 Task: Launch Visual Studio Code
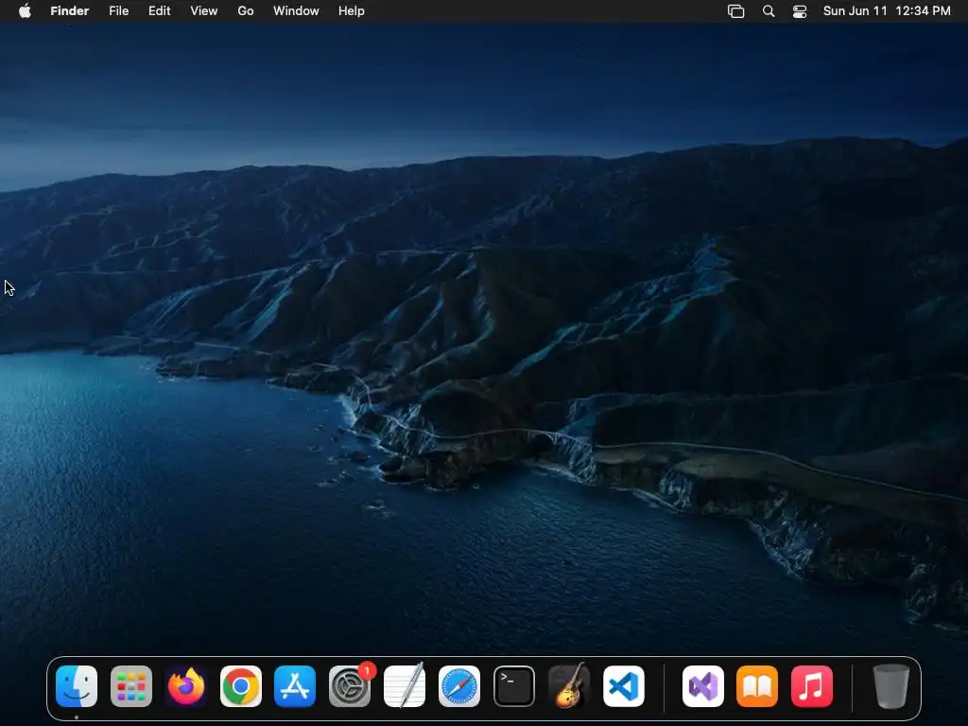click(624, 686)
